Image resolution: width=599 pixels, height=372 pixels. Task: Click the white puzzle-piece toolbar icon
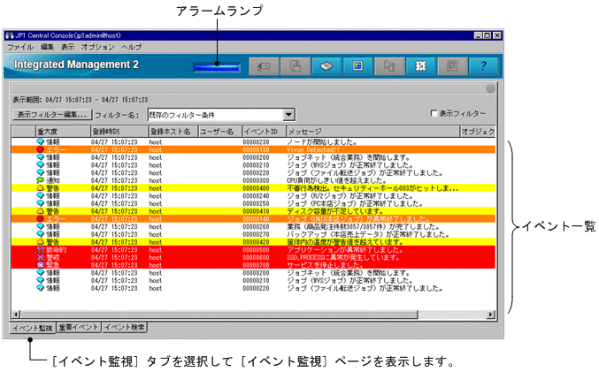[420, 66]
